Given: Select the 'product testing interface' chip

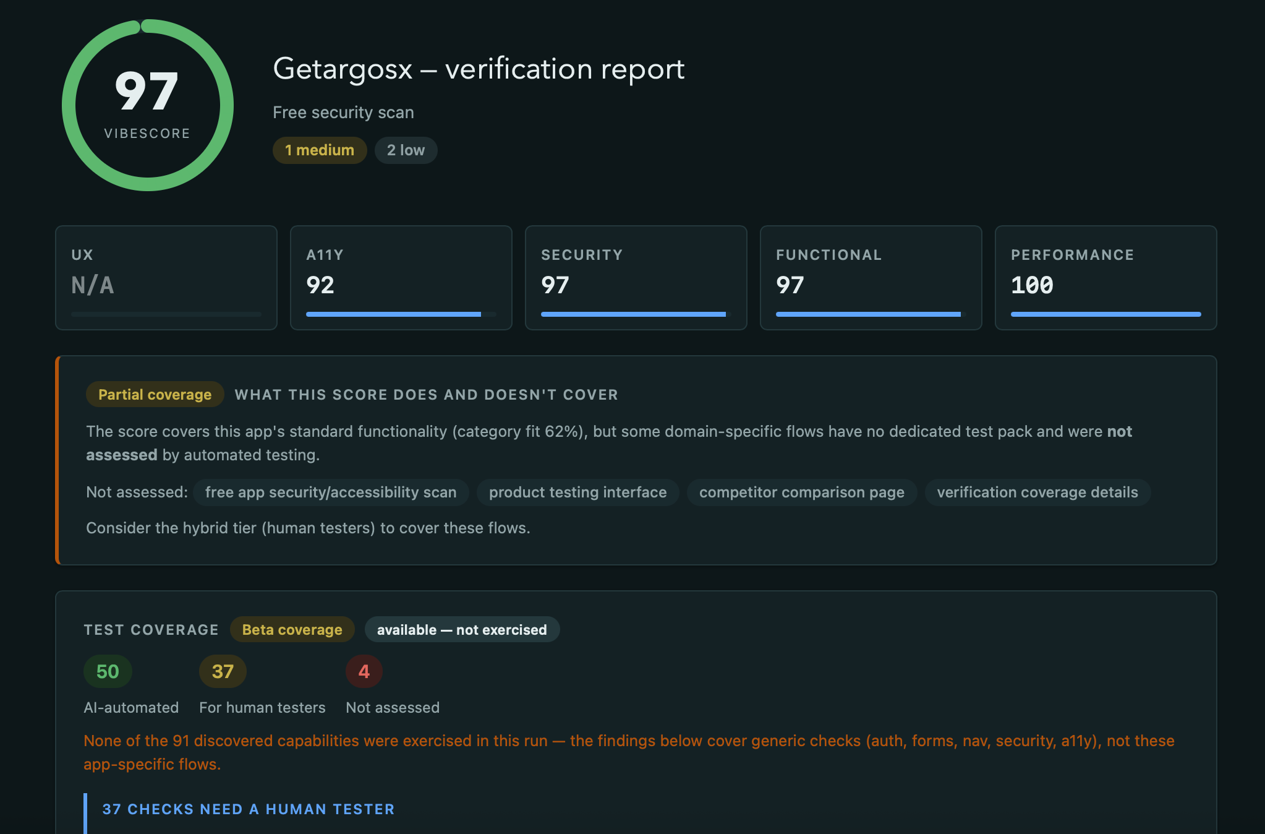Looking at the screenshot, I should pos(578,492).
